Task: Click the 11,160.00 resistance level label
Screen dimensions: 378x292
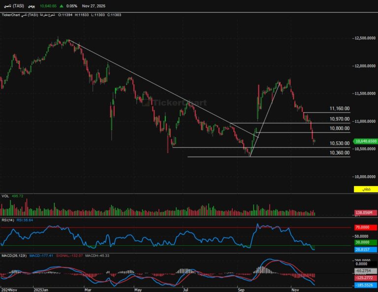Action: click(340, 108)
